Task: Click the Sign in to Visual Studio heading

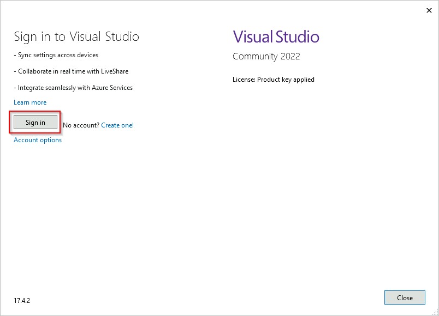Action: (76, 37)
